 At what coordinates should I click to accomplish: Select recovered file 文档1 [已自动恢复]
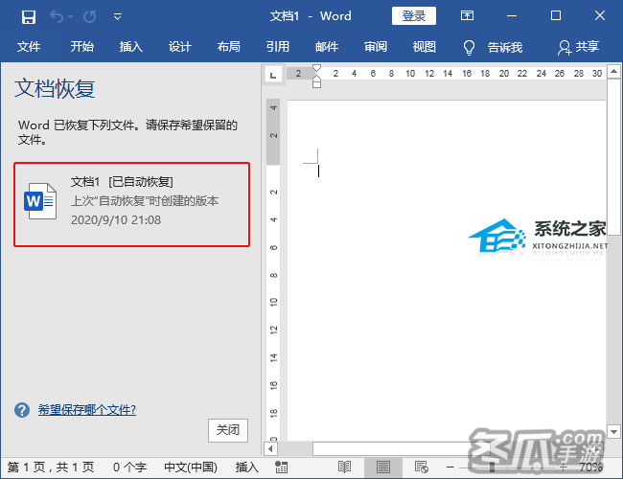click(132, 204)
